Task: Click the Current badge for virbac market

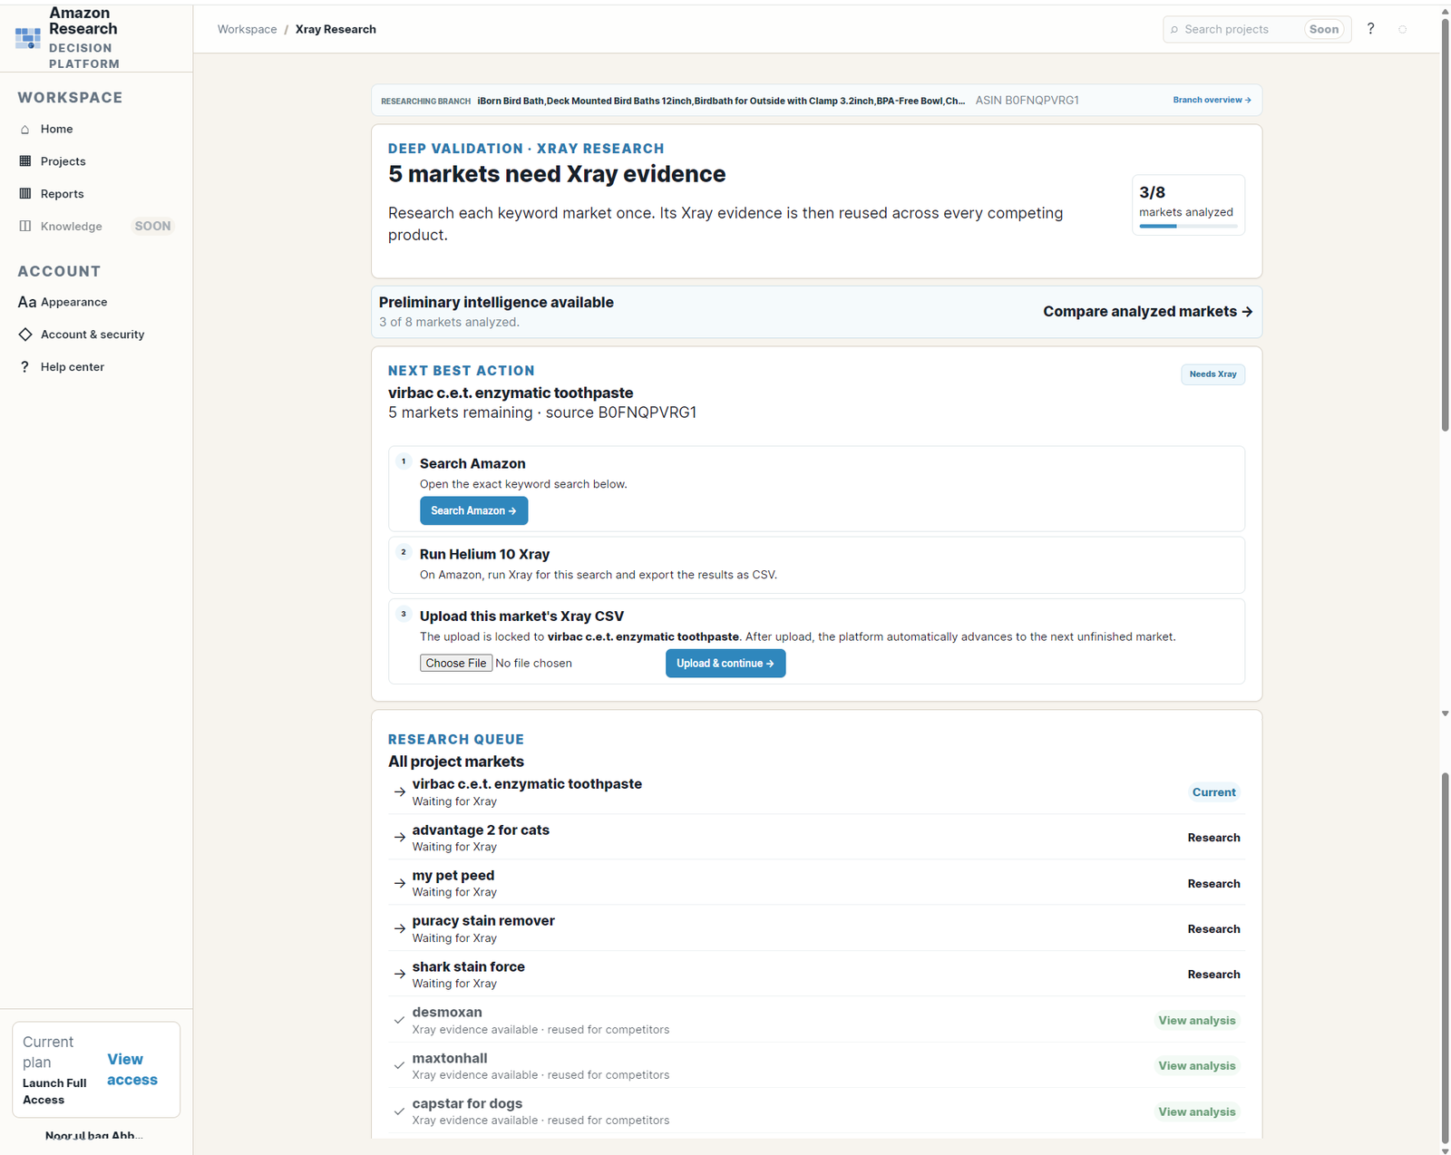Action: [x=1213, y=792]
